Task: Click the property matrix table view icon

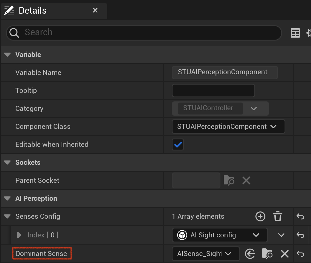Action: click(295, 33)
